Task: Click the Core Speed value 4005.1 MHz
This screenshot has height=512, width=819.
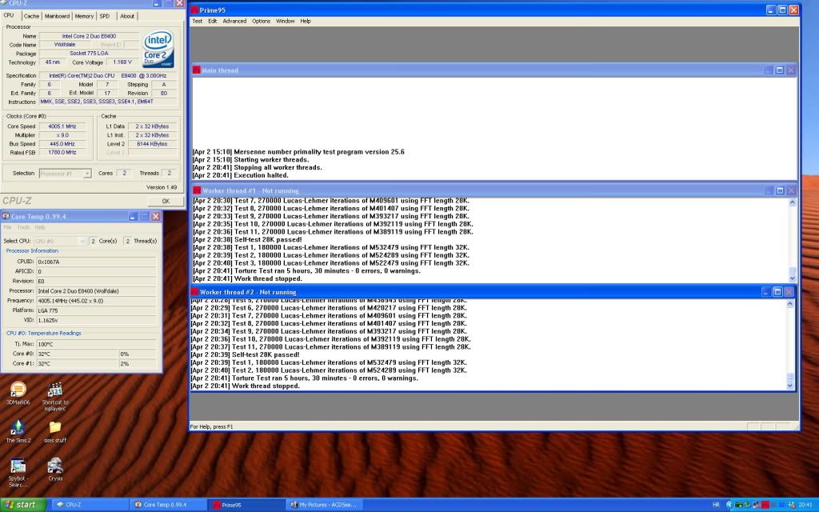Action: (x=62, y=126)
